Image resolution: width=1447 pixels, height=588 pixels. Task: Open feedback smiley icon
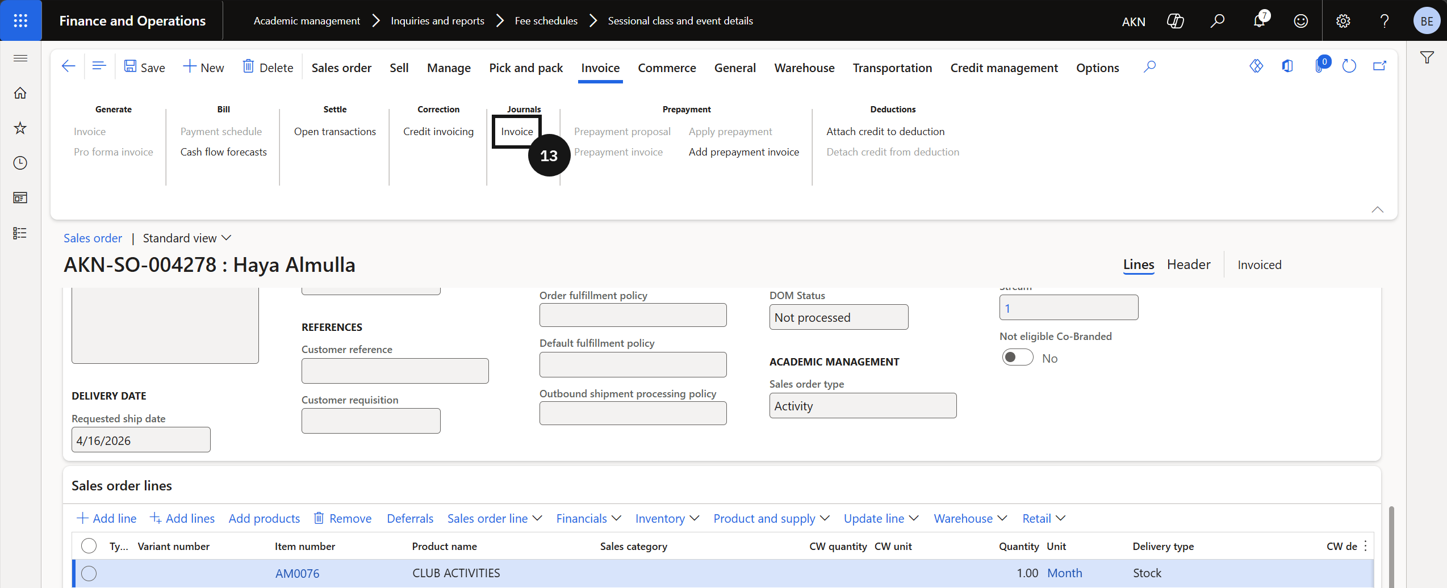(1301, 21)
